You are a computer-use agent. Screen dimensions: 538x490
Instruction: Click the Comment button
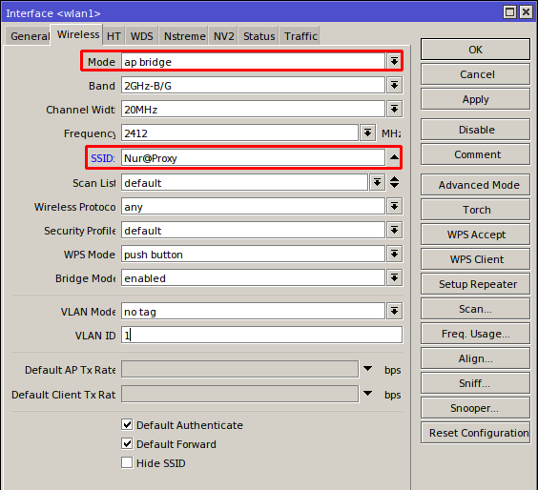475,154
